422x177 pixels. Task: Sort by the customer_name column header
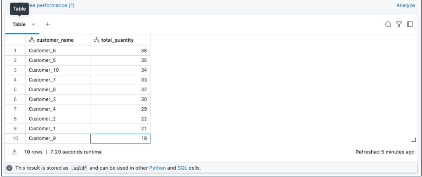(x=55, y=40)
